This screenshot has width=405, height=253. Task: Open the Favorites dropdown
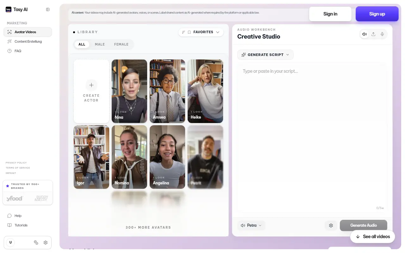pyautogui.click(x=201, y=32)
